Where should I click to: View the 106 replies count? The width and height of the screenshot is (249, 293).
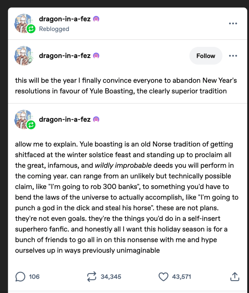[x=34, y=277]
